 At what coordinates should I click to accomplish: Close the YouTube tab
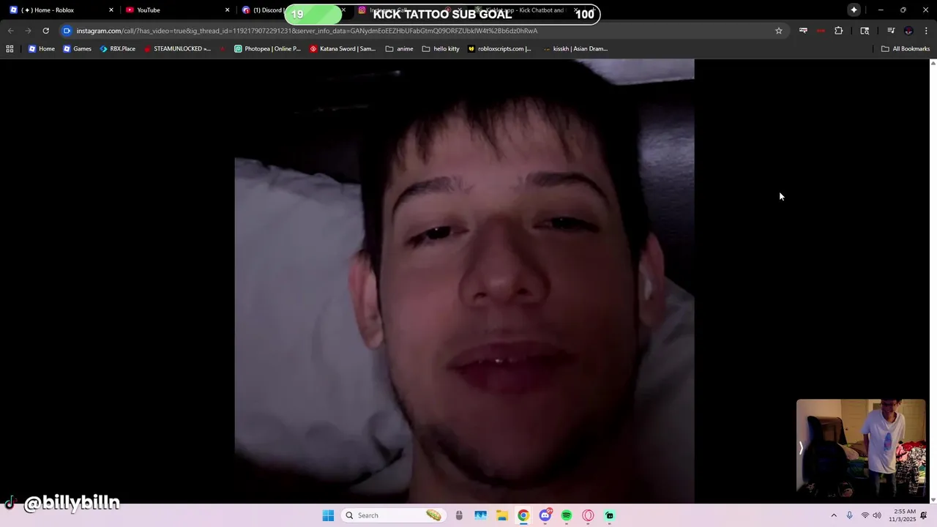pos(227,10)
